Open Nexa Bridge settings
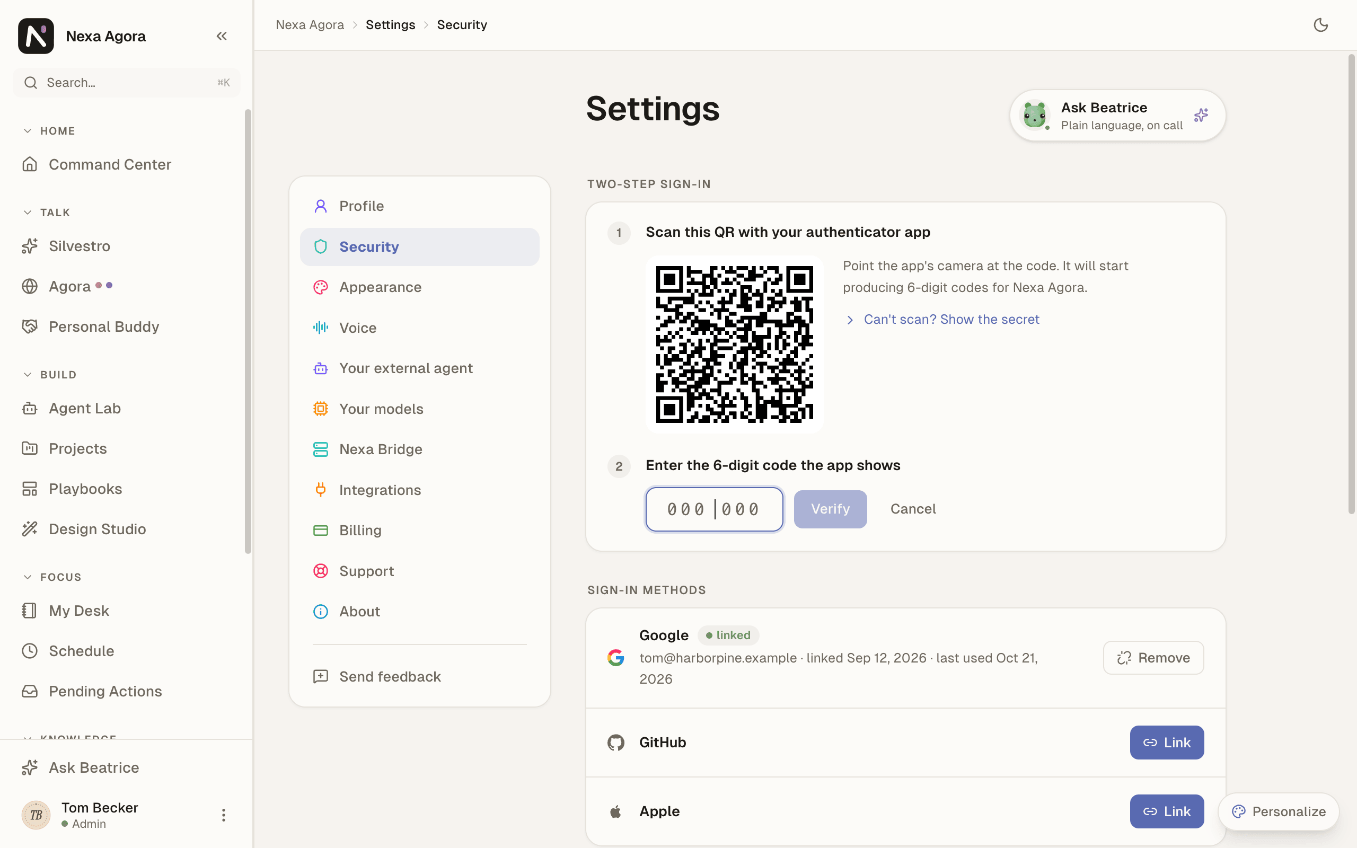 tap(419, 449)
